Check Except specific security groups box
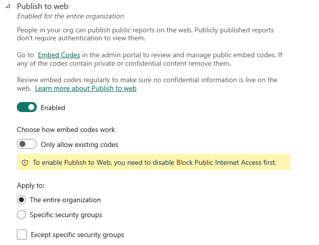 tap(22, 235)
